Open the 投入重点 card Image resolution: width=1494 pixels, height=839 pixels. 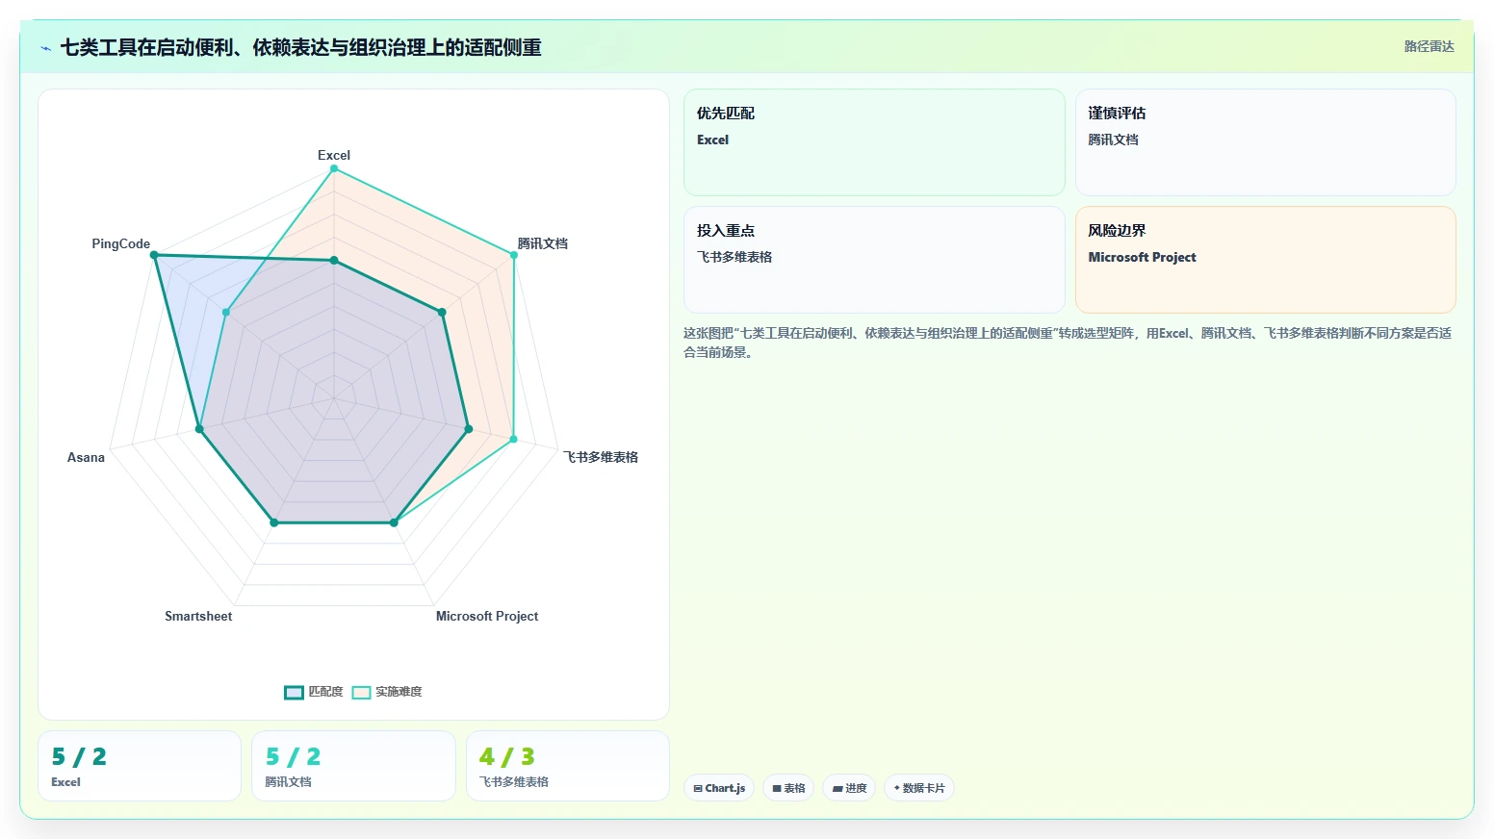tap(874, 260)
